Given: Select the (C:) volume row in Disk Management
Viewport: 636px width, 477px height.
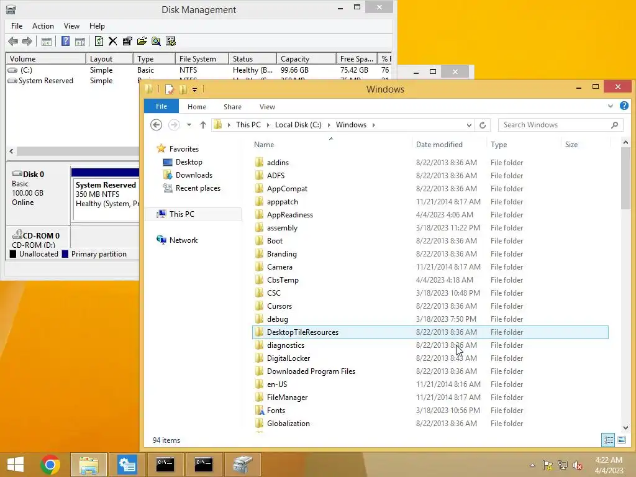Looking at the screenshot, I should click(199, 70).
